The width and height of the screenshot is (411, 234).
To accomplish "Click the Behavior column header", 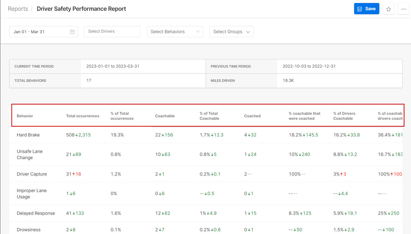I will click(25, 116).
